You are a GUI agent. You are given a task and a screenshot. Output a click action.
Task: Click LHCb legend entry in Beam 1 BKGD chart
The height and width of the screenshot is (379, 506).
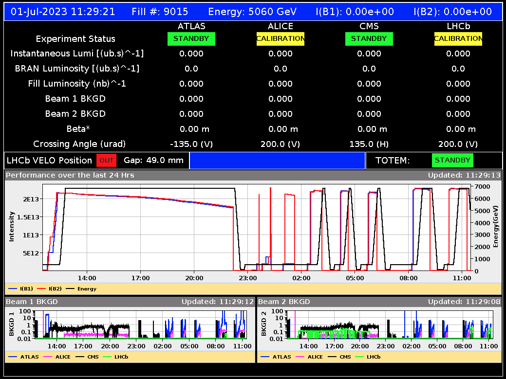(116, 357)
